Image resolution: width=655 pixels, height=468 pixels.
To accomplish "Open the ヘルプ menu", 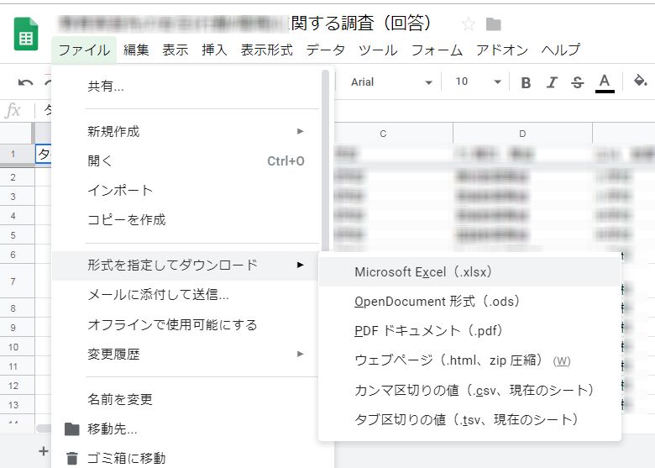I will coord(561,50).
